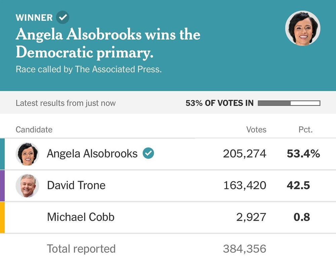Click the "Race called by The Associated Press" text
Screen dimensions: 336x263
pos(89,70)
